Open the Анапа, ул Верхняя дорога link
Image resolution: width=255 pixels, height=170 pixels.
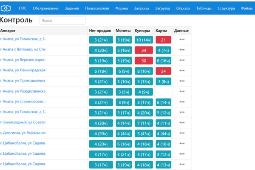pos(23,60)
